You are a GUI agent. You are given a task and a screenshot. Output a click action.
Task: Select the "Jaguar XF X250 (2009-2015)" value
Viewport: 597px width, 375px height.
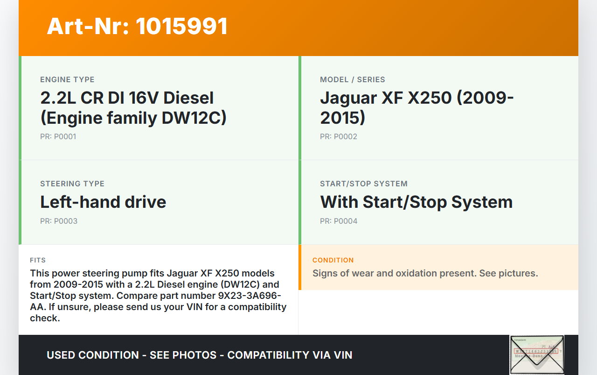click(417, 107)
